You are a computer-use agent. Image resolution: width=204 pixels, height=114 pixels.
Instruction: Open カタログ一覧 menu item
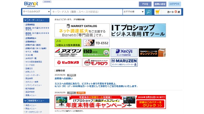point(31,58)
